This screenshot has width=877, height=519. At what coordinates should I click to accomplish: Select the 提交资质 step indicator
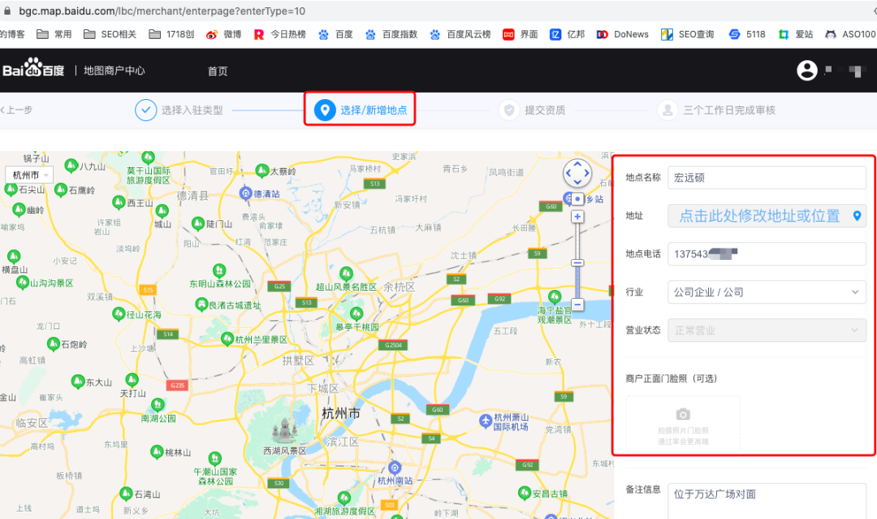pos(509,109)
